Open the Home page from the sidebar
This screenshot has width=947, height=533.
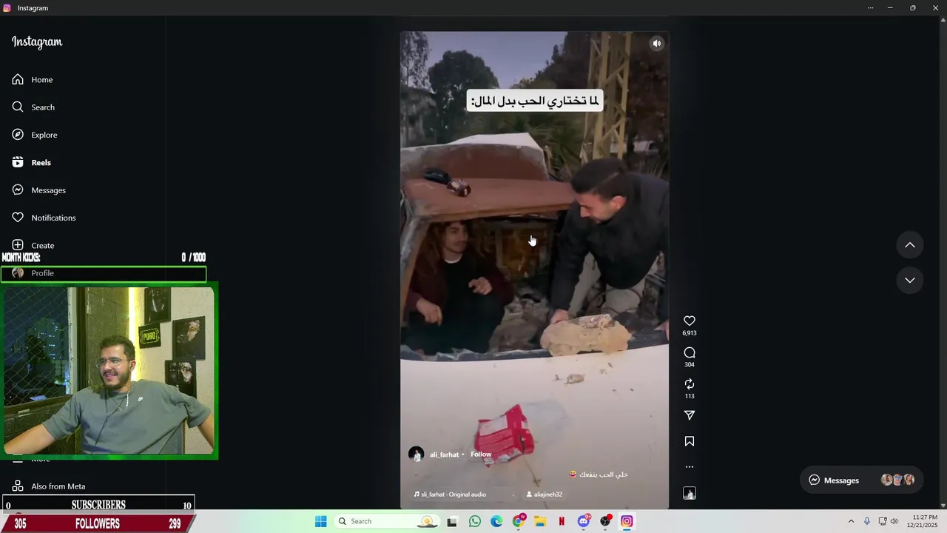pos(33,79)
